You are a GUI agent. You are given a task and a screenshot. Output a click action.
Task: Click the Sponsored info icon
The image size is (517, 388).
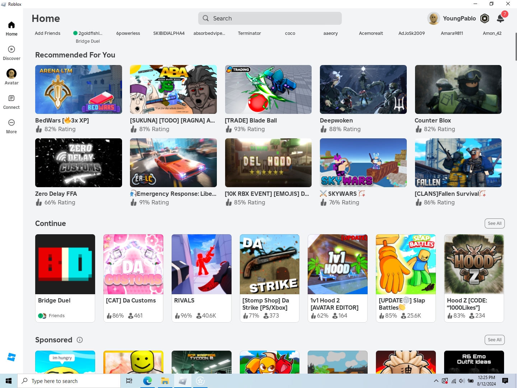[x=80, y=340]
